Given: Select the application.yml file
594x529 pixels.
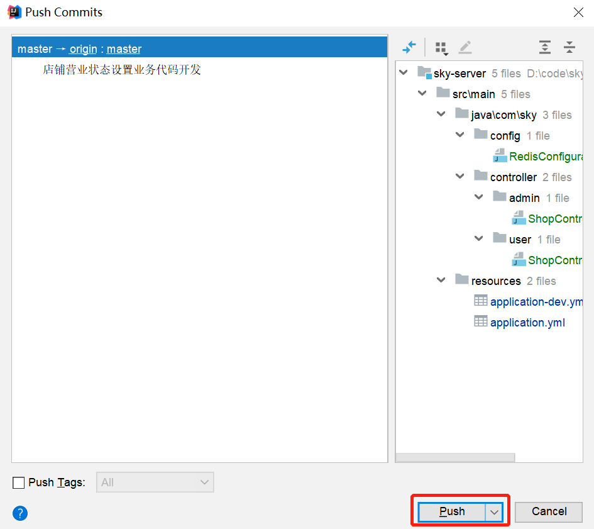Looking at the screenshot, I should (527, 323).
